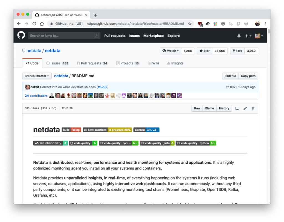Open the netdata repository name link

coord(52,51)
